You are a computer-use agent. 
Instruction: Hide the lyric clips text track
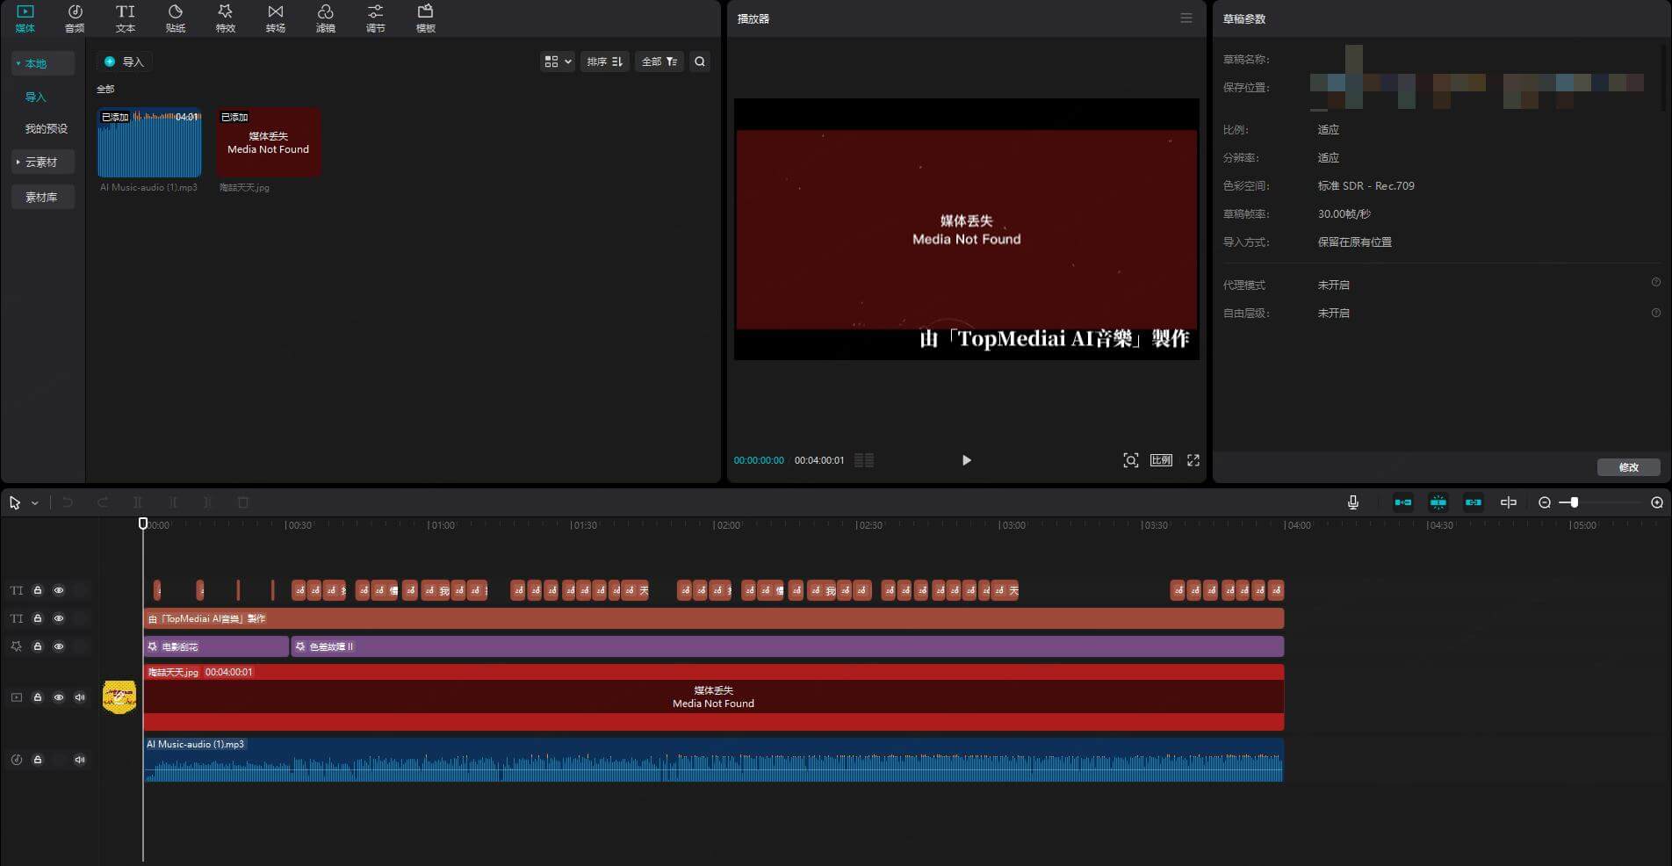pos(59,590)
